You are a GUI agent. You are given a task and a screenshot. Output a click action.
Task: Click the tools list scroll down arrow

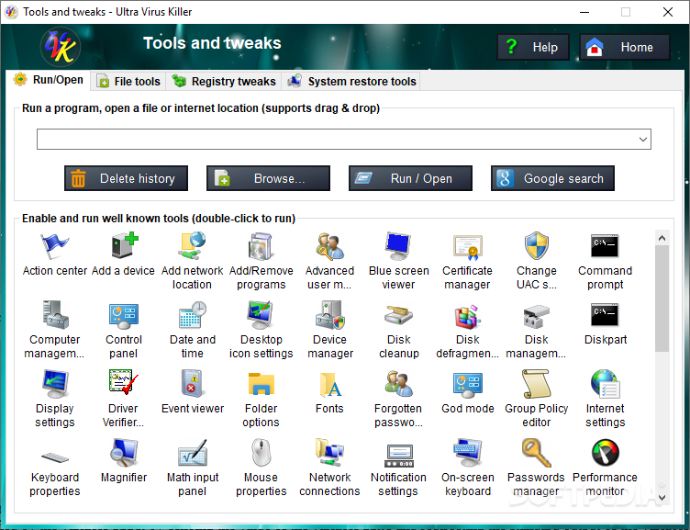(x=662, y=498)
